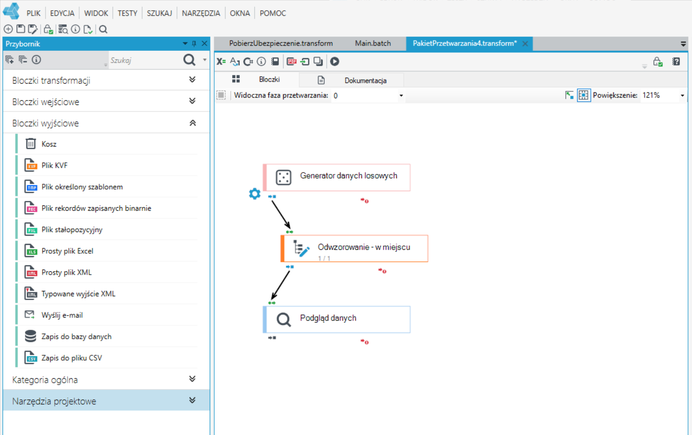Open the PLIK menu

pos(34,13)
